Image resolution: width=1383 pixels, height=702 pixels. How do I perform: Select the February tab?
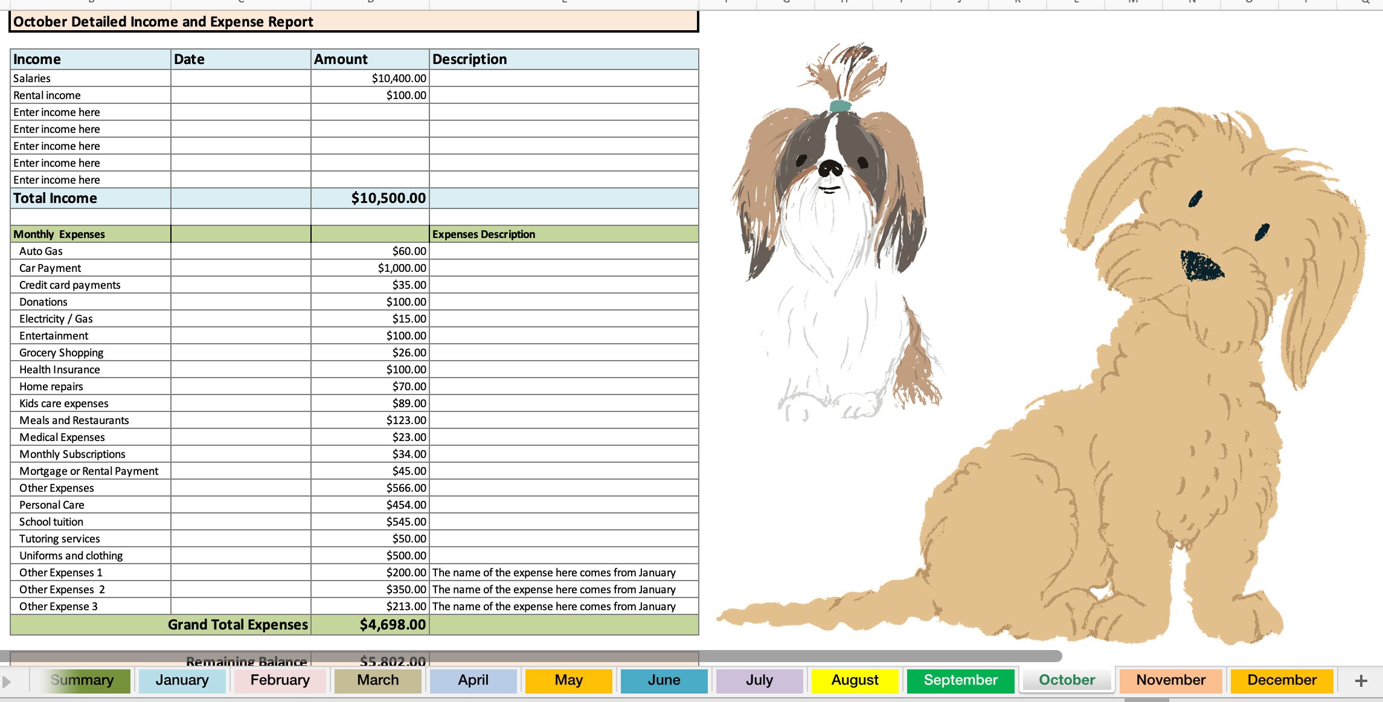tap(280, 680)
